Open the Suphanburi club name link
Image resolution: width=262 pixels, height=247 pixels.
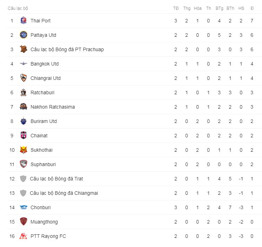[43, 164]
